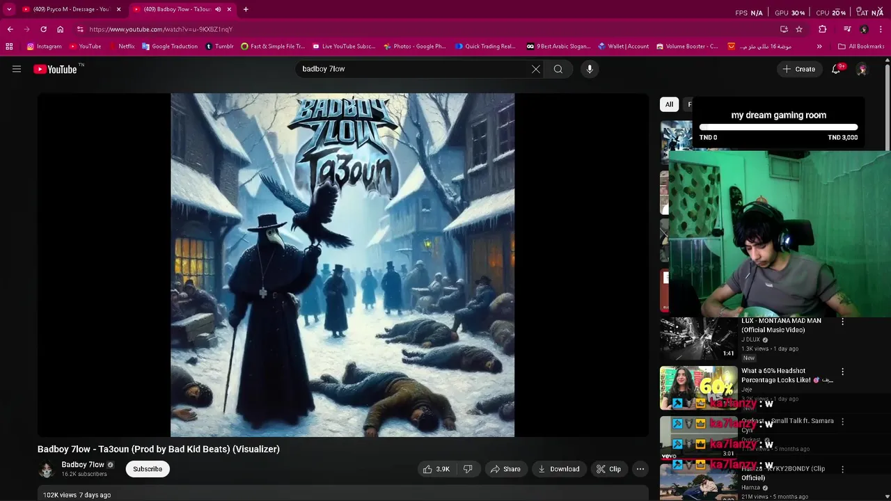Image resolution: width=891 pixels, height=501 pixels.
Task: Go to YouTube home via logo
Action: click(55, 69)
